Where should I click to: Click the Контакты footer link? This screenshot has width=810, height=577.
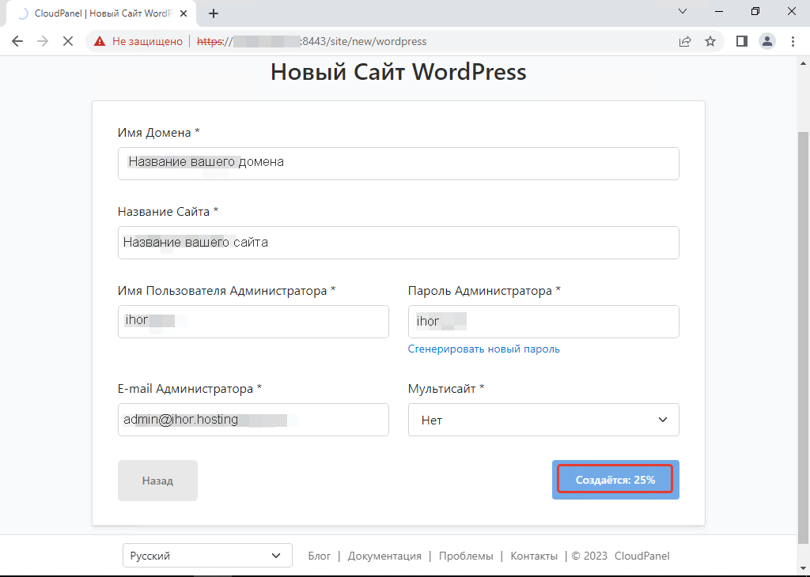pyautogui.click(x=534, y=556)
